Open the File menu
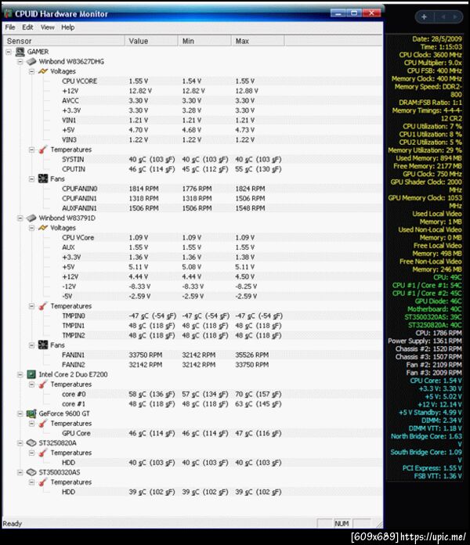470x545 pixels. [9, 27]
